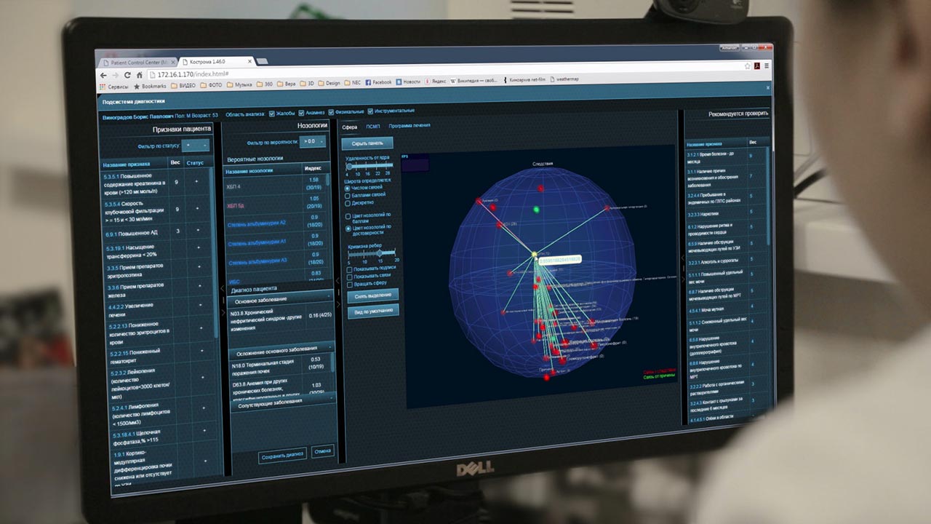Open the ФОТО bookmarks folder
The height and width of the screenshot is (524, 931).
[212, 85]
